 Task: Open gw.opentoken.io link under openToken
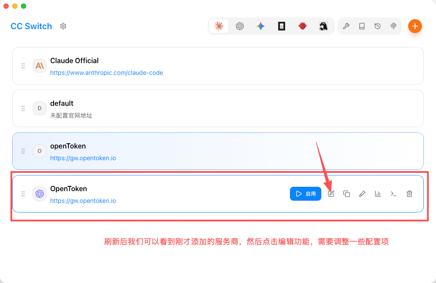[x=83, y=158]
